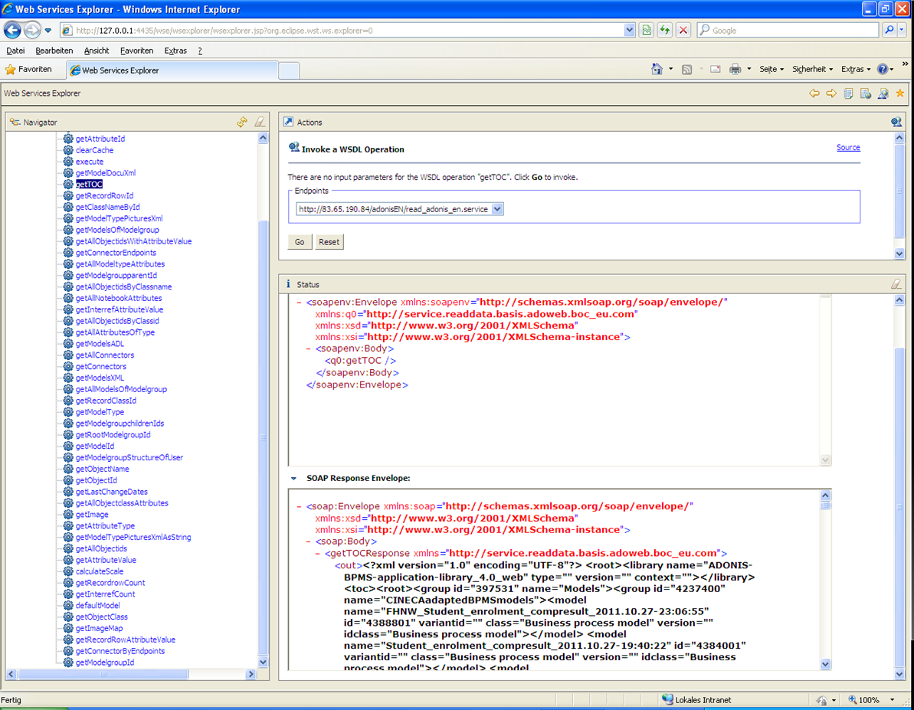
Task: Click the RSS feeds icon
Action: (686, 70)
